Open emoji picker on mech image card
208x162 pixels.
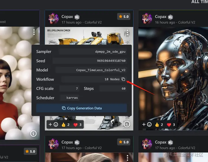[56, 125]
